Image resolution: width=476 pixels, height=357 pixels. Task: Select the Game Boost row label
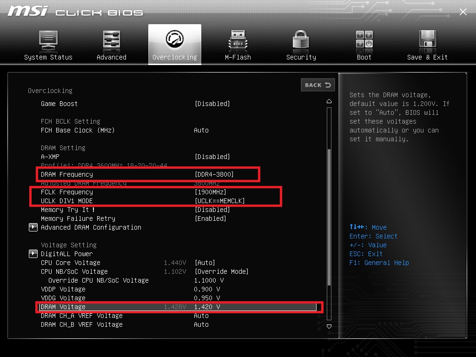tap(59, 104)
